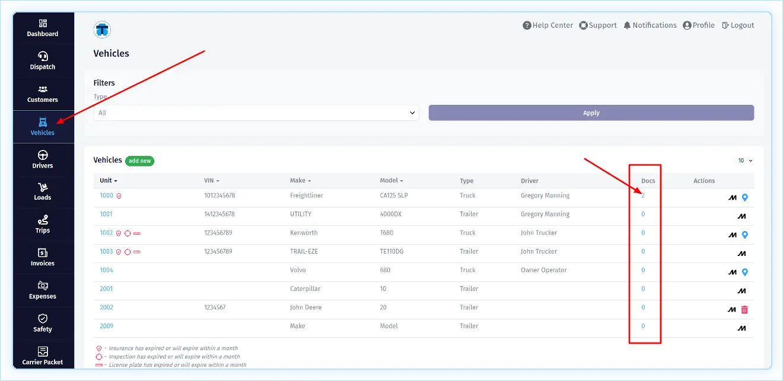Viewport: 783px width, 381px height.
Task: Click the map pin icon for unit 1004
Action: pyautogui.click(x=745, y=273)
